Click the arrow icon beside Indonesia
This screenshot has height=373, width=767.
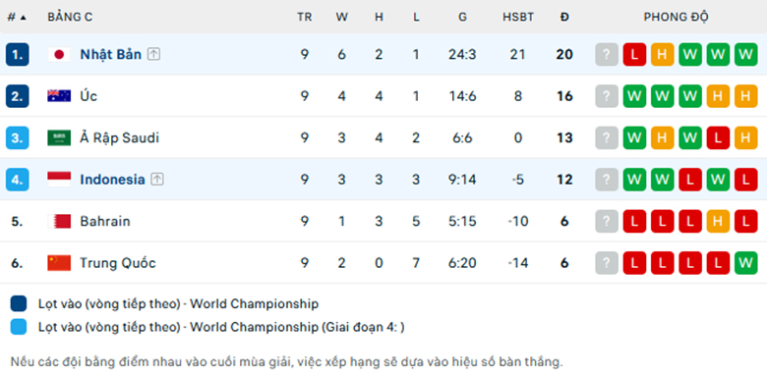coord(157,180)
